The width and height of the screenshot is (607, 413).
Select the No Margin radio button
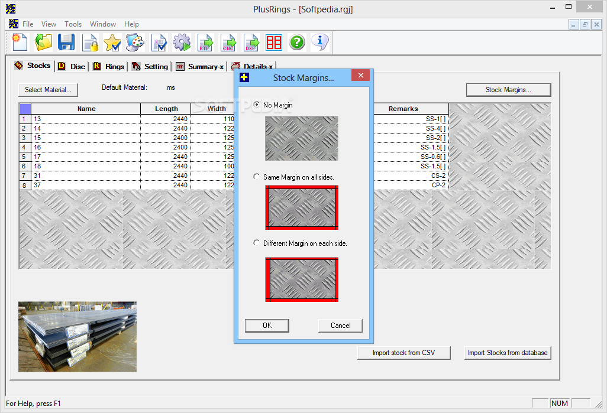coord(256,105)
